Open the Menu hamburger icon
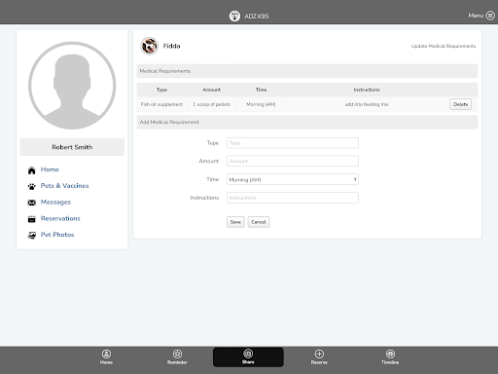The height and width of the screenshot is (374, 498). point(490,16)
